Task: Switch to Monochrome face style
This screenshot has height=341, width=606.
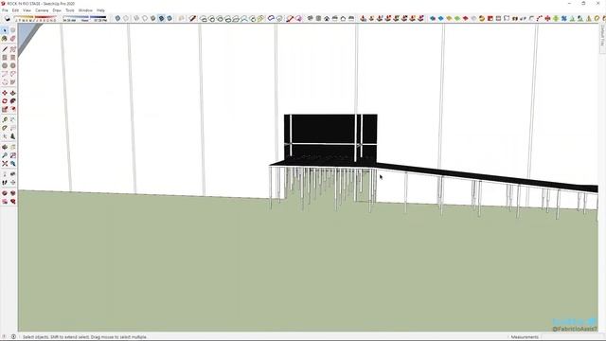Action: point(169,18)
